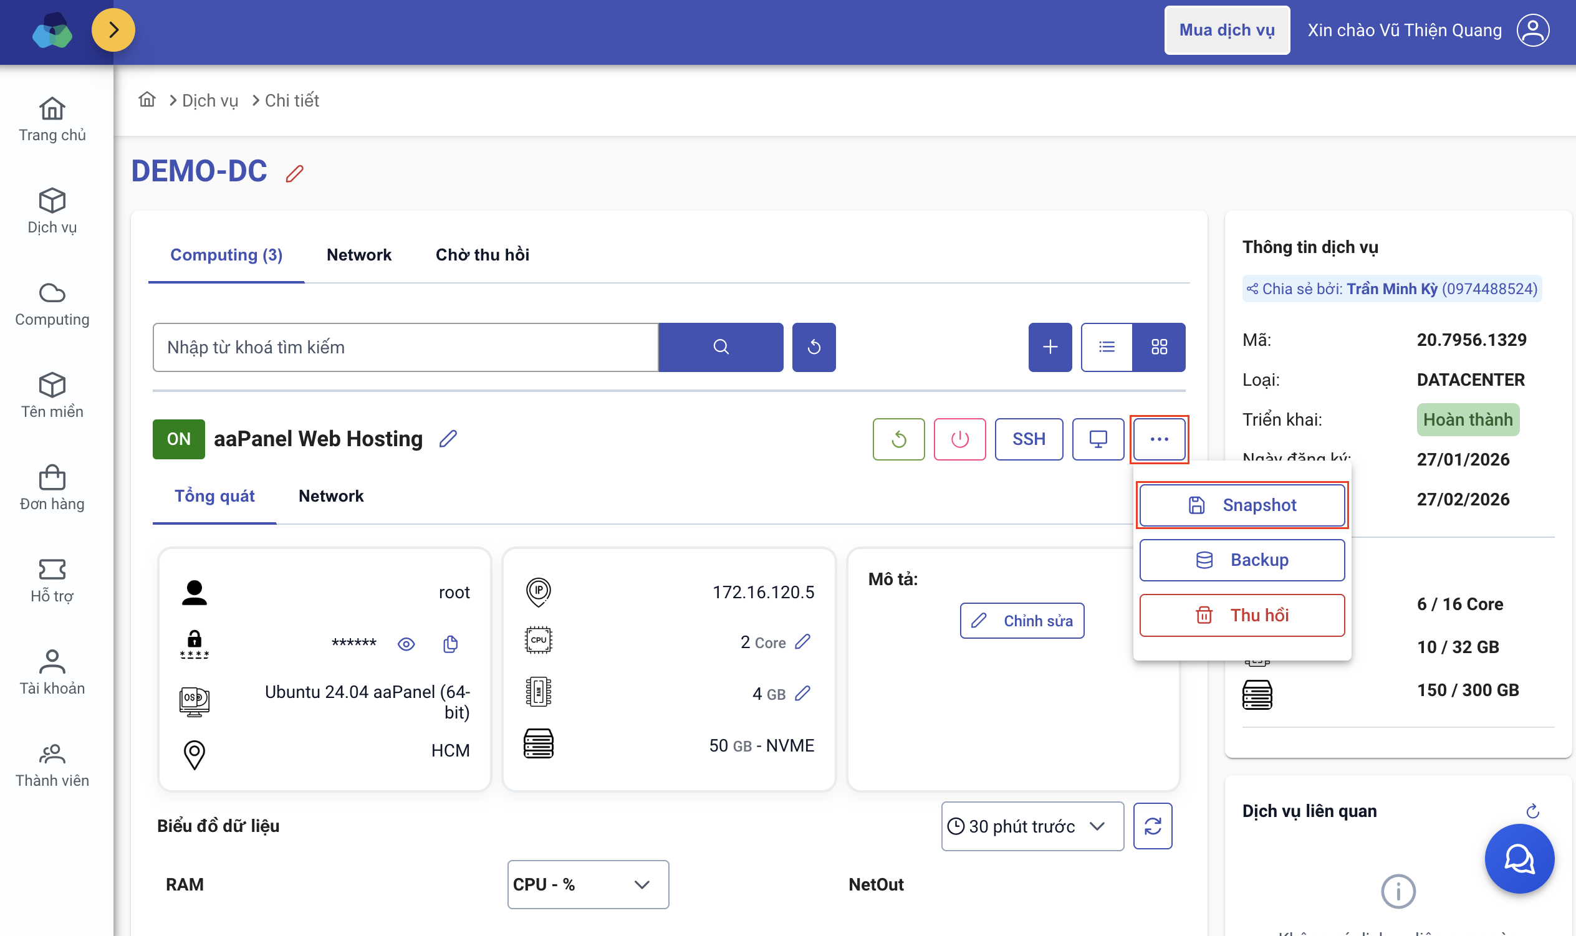Click the SSH button
The image size is (1576, 936).
(x=1029, y=439)
